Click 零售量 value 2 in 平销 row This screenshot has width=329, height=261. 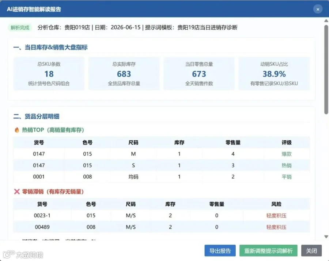(x=233, y=177)
